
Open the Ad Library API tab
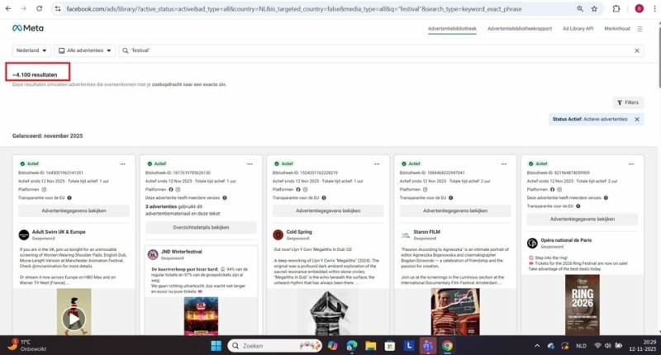tap(578, 28)
